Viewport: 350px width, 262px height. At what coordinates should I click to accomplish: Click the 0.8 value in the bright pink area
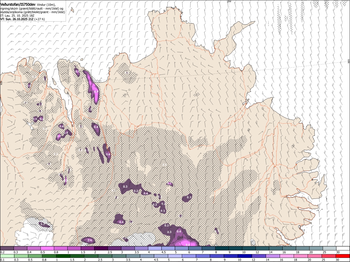coord(188,245)
